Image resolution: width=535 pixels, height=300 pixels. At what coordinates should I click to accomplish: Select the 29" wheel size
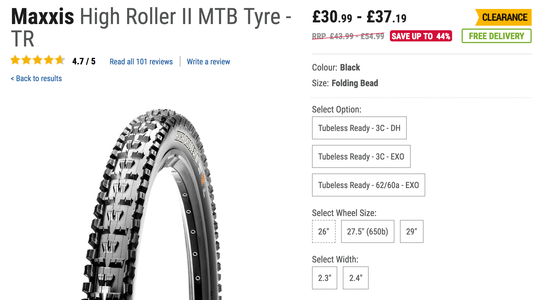coord(411,231)
